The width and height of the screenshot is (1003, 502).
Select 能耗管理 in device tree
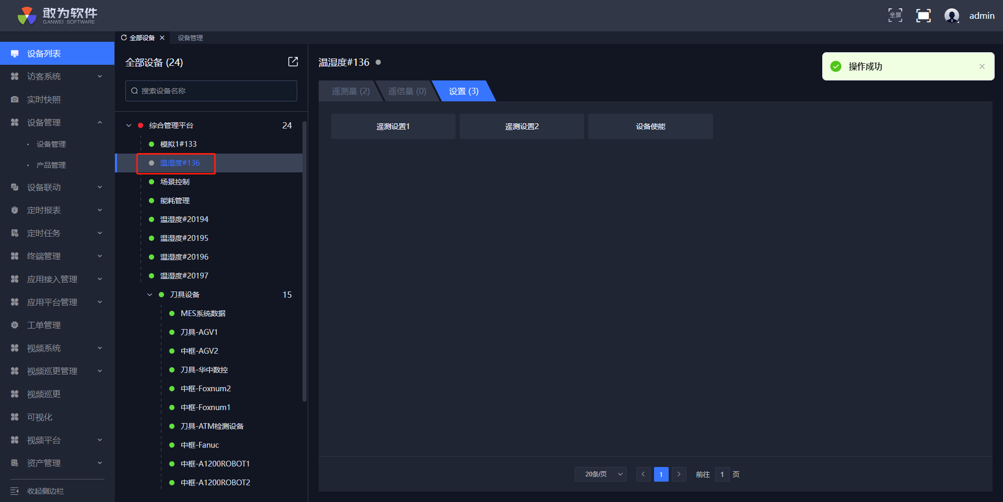click(174, 201)
